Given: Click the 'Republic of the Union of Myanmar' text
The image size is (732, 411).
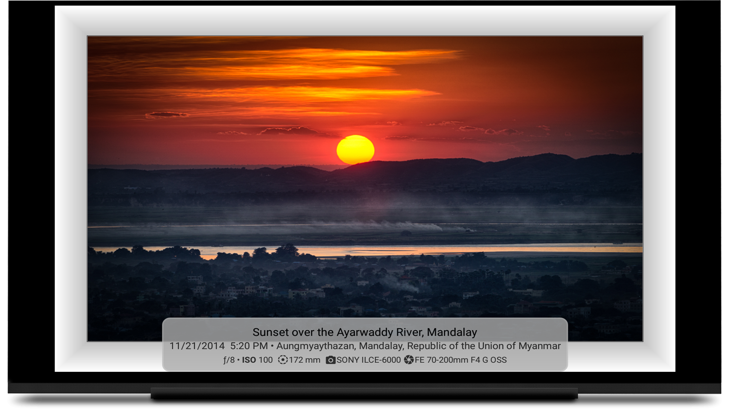Looking at the screenshot, I should [x=484, y=346].
